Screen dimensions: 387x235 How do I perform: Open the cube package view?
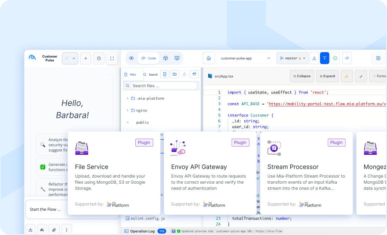[166, 58]
